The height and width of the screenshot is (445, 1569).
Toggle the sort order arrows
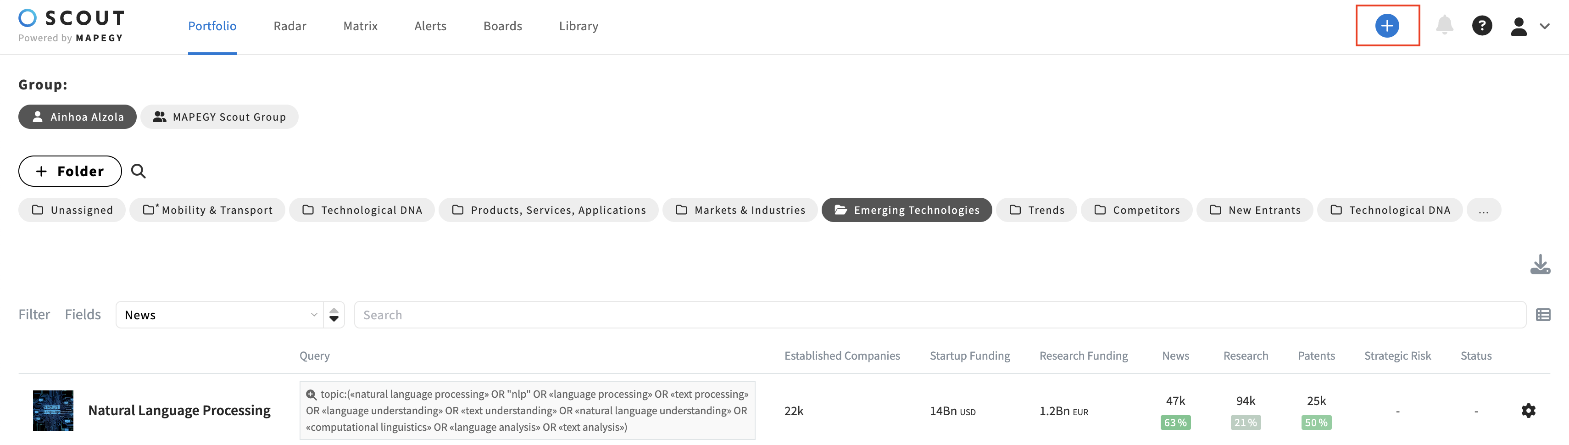[x=334, y=315]
